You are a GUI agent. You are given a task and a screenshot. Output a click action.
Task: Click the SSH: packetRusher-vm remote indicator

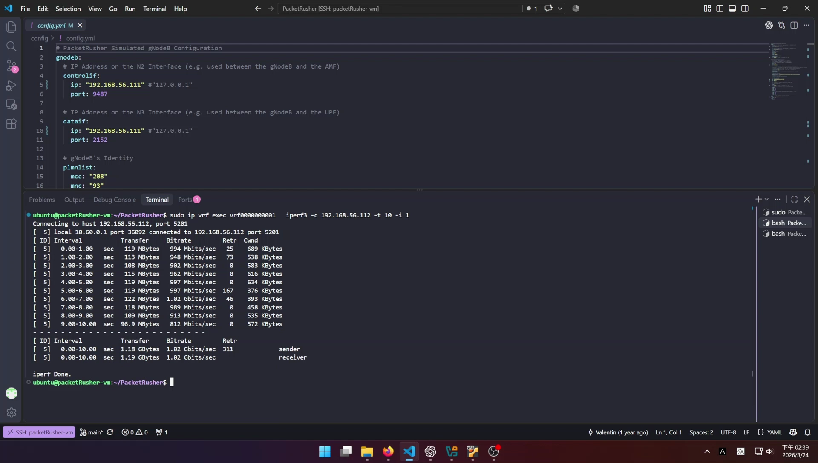[x=39, y=432]
